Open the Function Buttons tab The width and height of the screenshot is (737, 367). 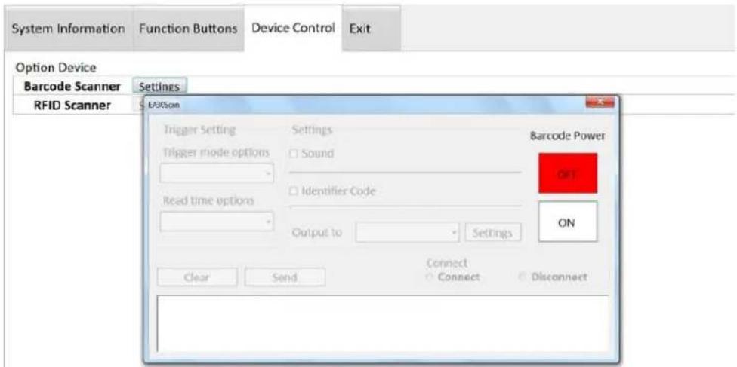click(188, 29)
